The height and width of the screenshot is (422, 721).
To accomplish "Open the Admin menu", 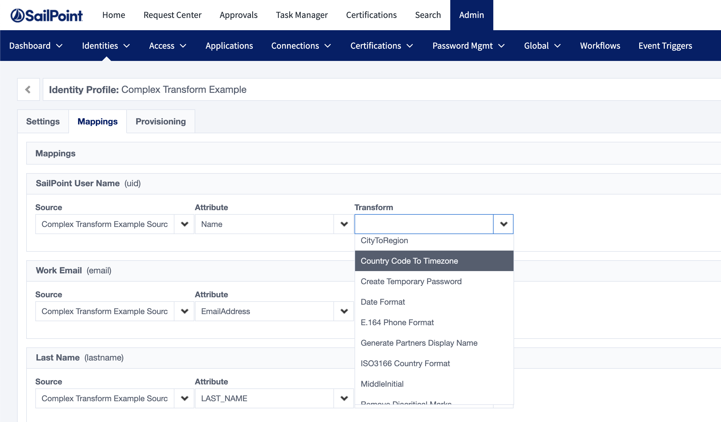I will tap(471, 15).
